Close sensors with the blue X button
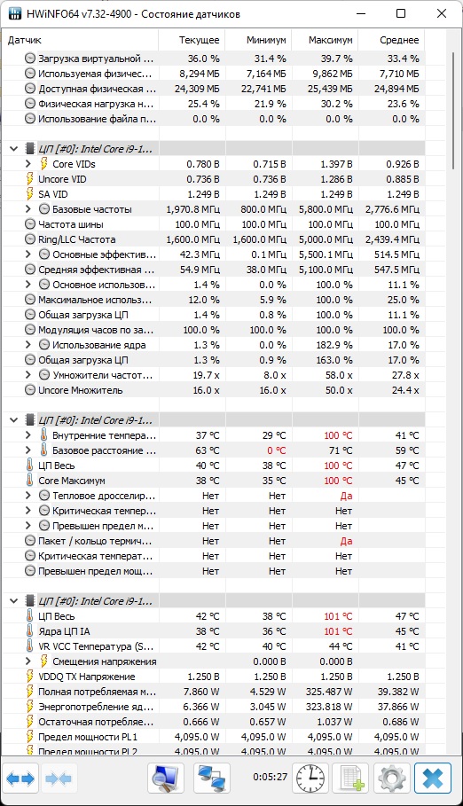The width and height of the screenshot is (463, 806). click(x=433, y=779)
